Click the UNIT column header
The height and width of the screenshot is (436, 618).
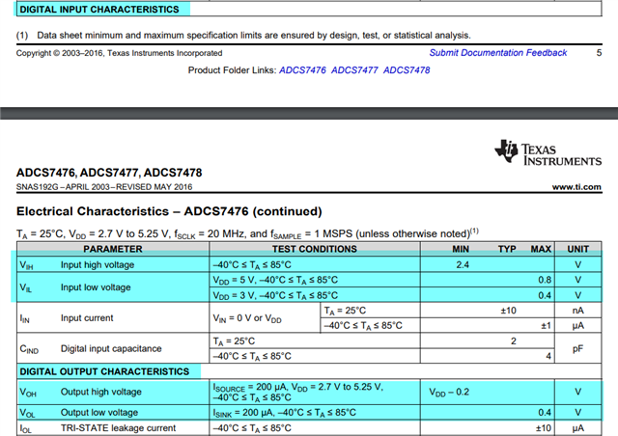coord(577,249)
